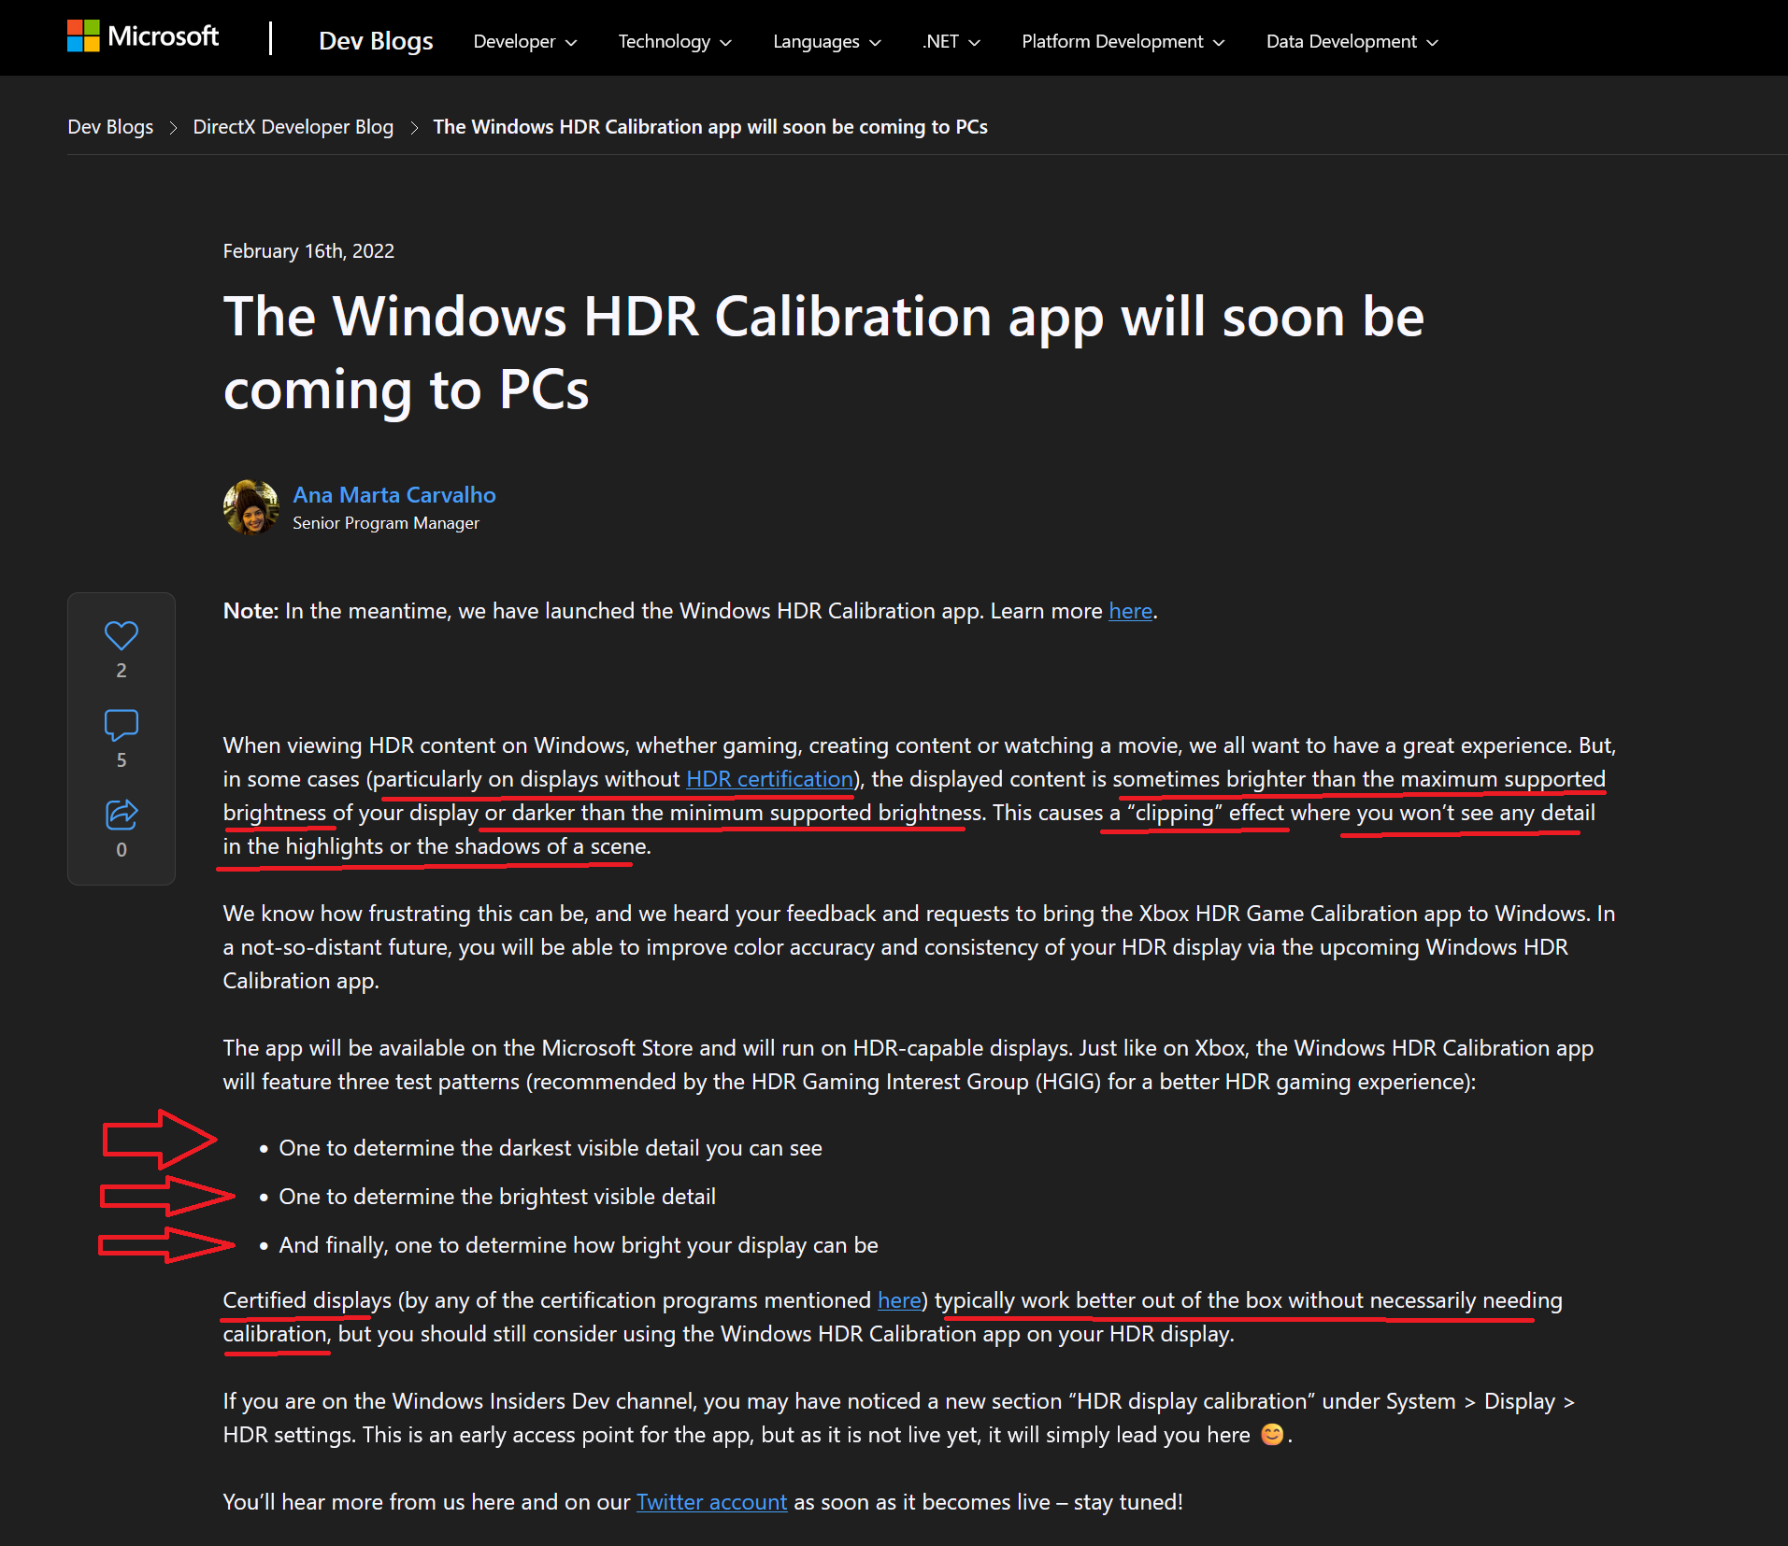Expand the Developer dropdown
1788x1546 pixels.
523,41
